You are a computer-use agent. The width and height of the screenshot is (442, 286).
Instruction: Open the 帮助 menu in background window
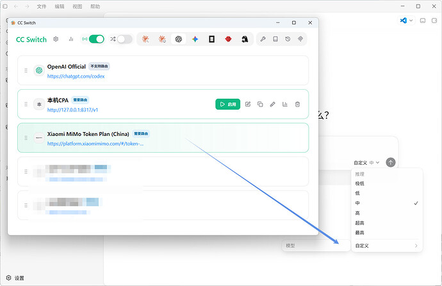coord(95,6)
